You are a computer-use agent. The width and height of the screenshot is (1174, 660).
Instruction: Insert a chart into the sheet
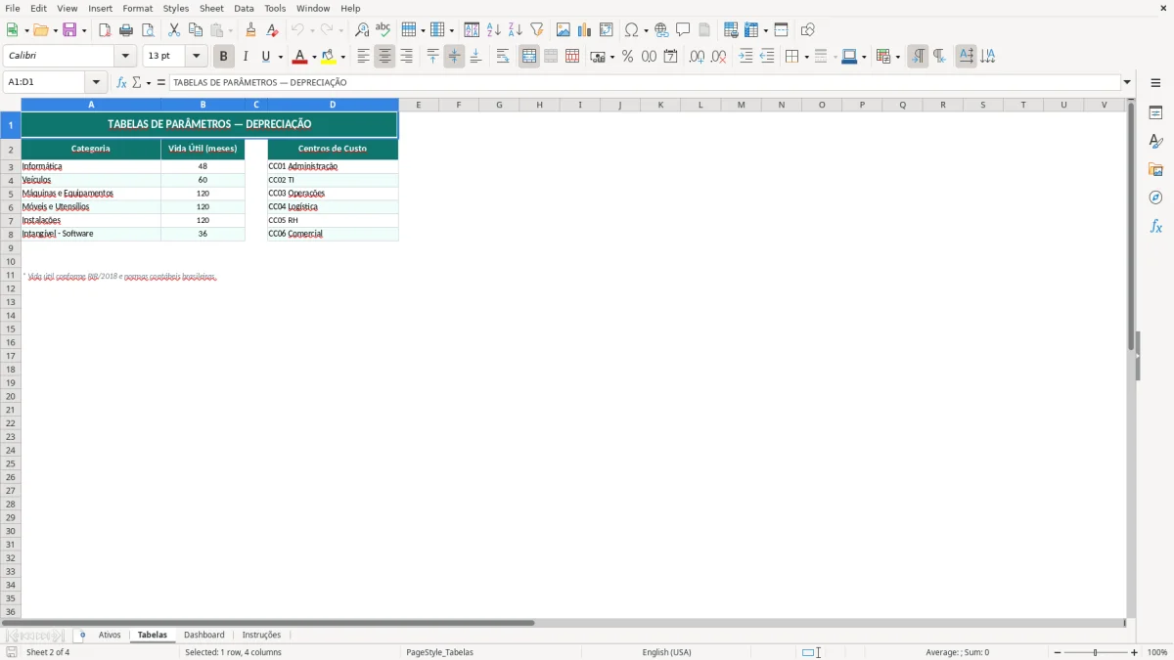click(x=584, y=29)
